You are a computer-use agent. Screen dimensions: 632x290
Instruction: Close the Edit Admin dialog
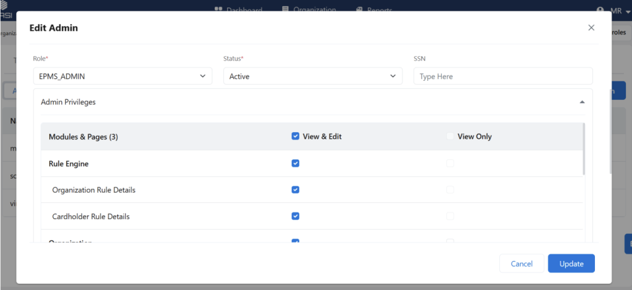coord(591,28)
